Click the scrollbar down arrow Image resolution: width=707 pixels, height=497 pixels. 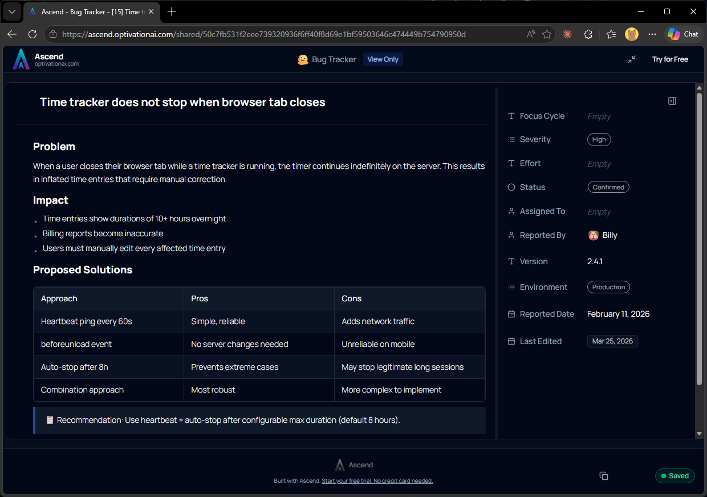tap(700, 434)
